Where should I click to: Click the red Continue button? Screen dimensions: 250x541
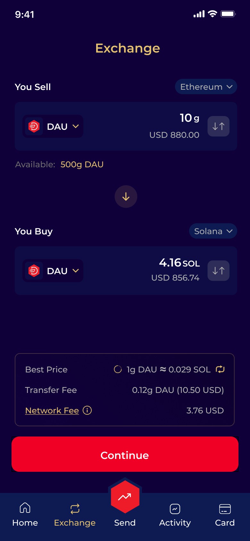[125, 454]
